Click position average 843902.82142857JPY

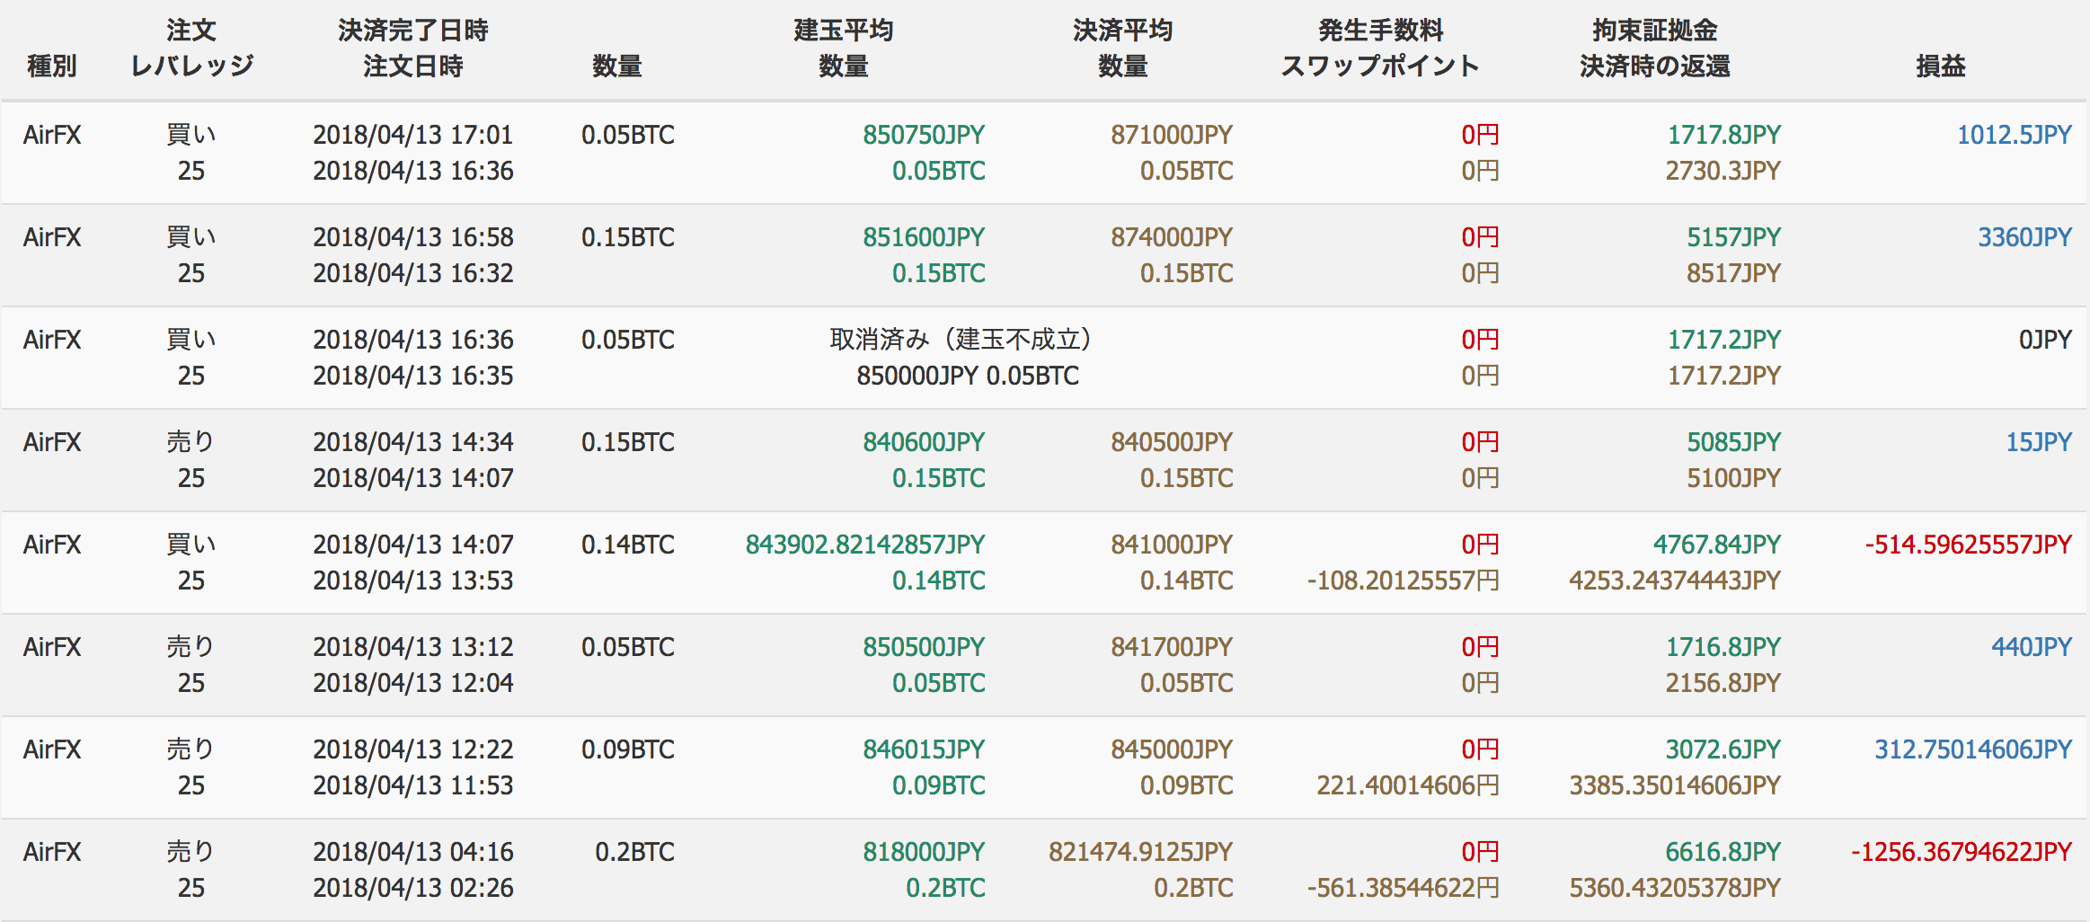click(865, 545)
